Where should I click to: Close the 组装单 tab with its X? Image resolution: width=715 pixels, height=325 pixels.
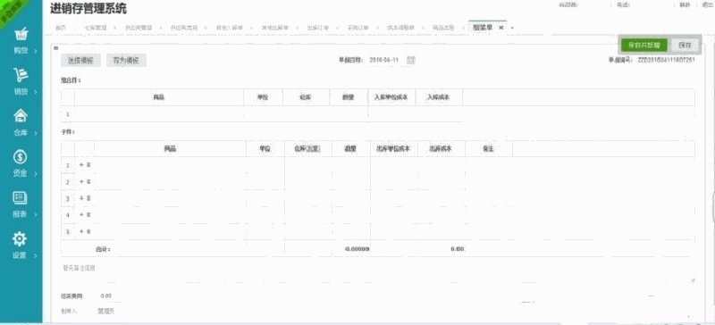point(500,28)
